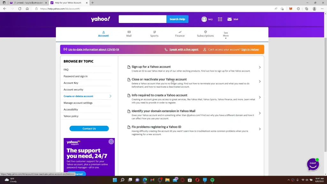Expand the Sign up for a Yahoo account arrow

(x=260, y=67)
